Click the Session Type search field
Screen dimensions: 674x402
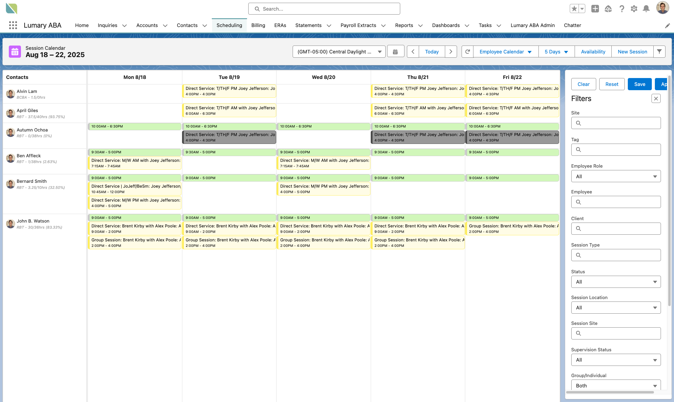point(616,255)
